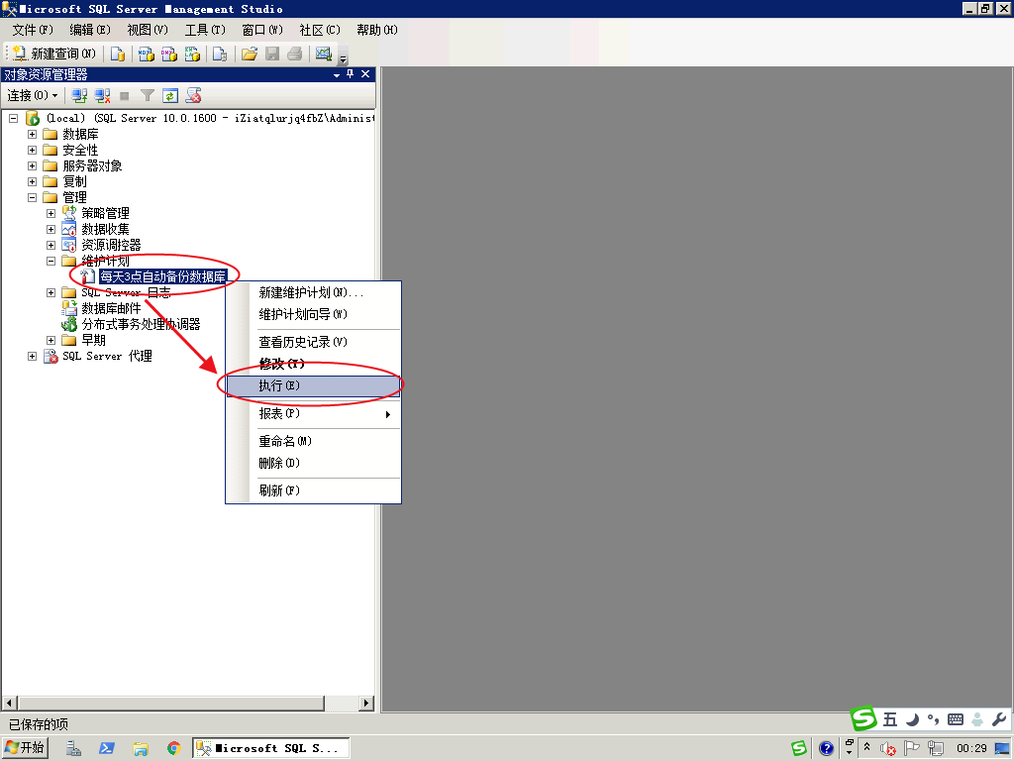The height and width of the screenshot is (761, 1014).
Task: Click the blue help icon in tray
Action: tap(826, 749)
